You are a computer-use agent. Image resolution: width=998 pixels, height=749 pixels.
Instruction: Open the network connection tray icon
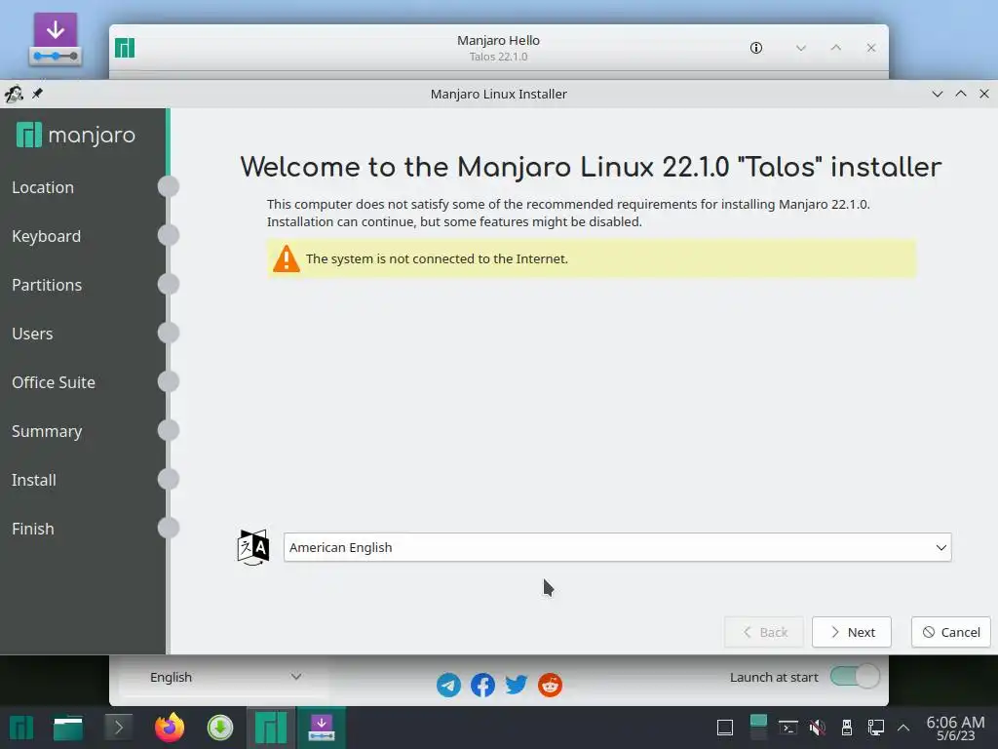(876, 728)
